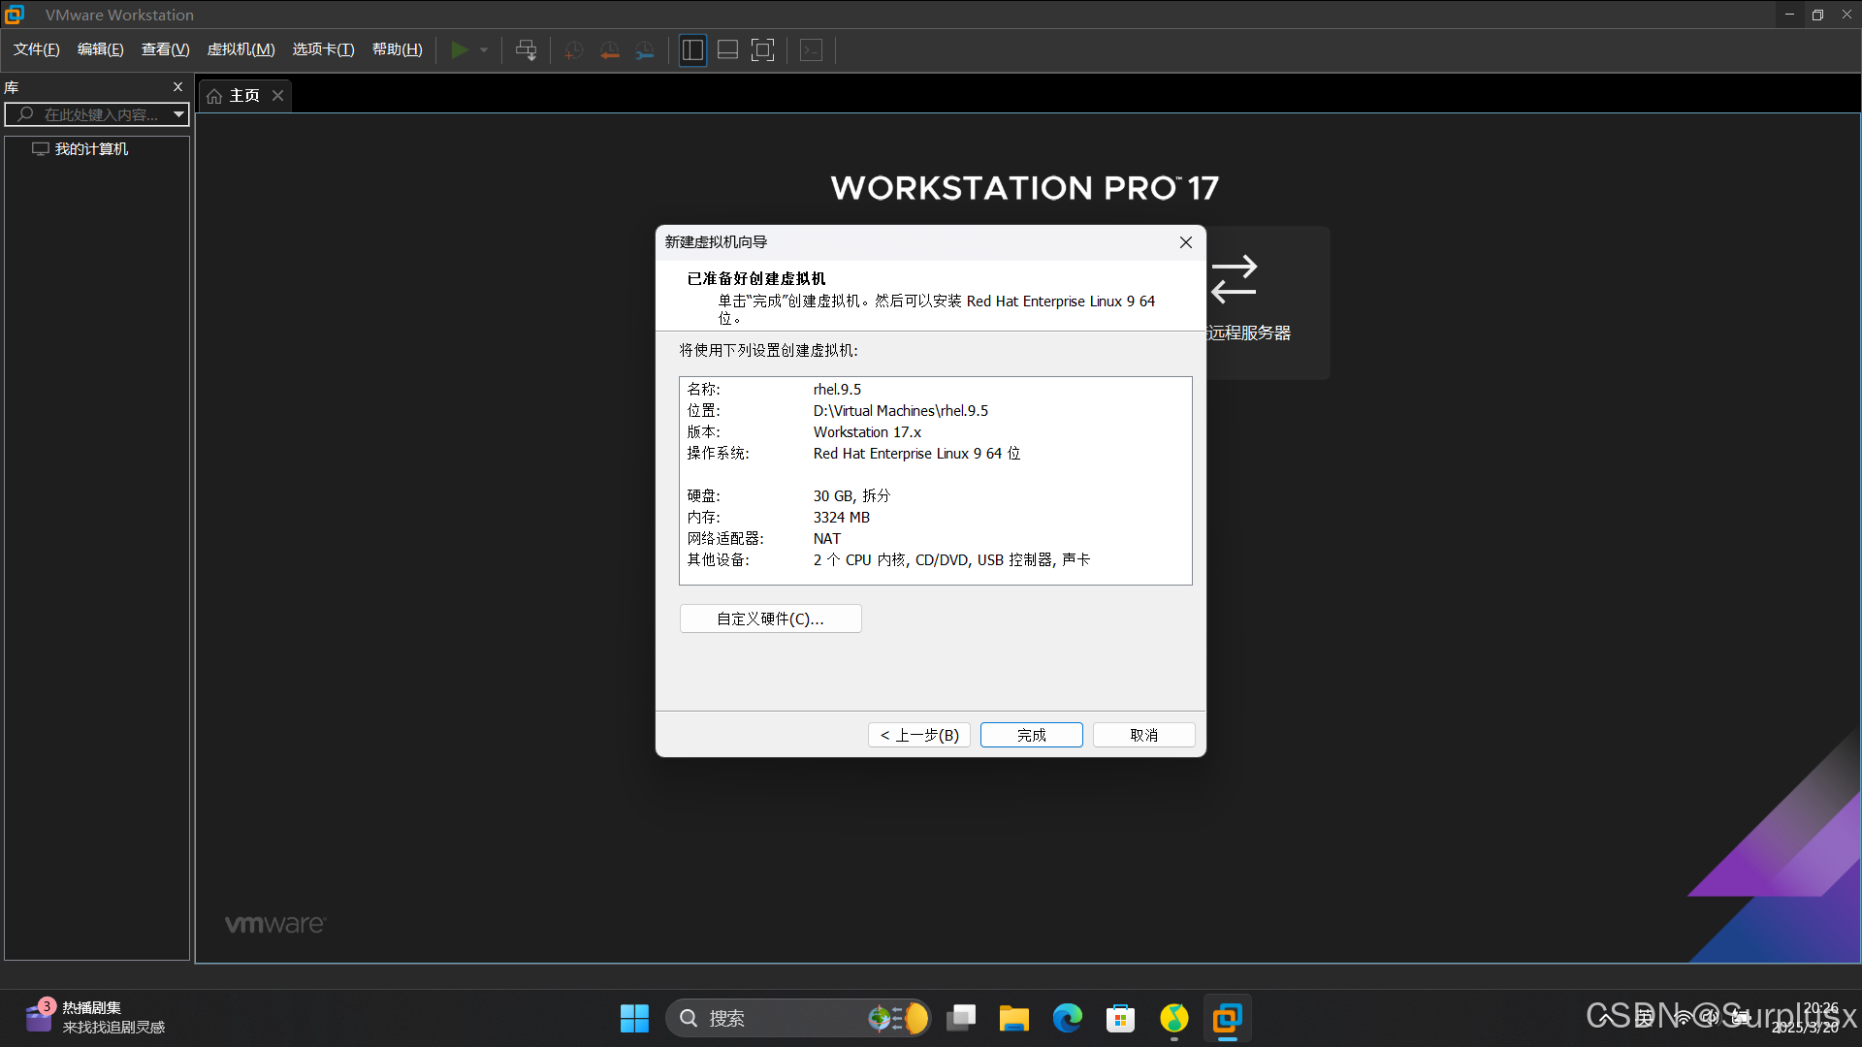Close the 主页 tab
Screen dimensions: 1862x1047
(x=277, y=95)
